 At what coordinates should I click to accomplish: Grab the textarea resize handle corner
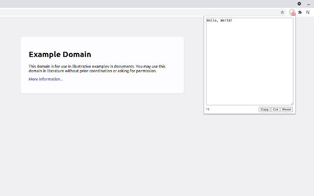(292, 103)
